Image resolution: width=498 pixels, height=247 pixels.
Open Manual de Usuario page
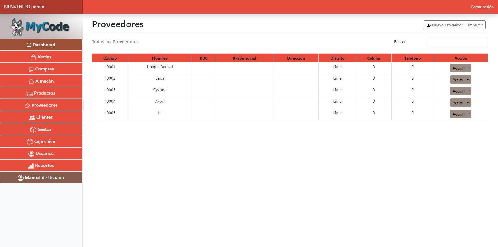pos(41,178)
